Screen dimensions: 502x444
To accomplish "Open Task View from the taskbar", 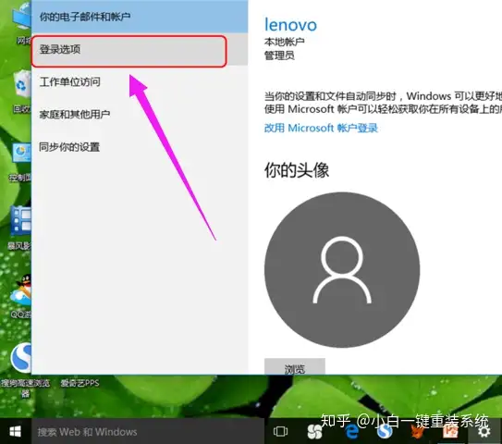I will tap(280, 431).
